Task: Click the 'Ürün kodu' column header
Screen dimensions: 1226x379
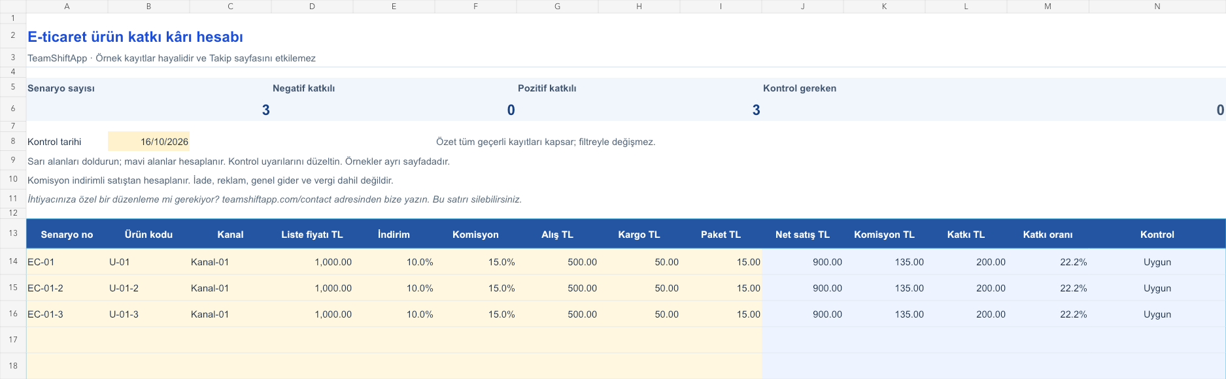Action: pos(148,235)
